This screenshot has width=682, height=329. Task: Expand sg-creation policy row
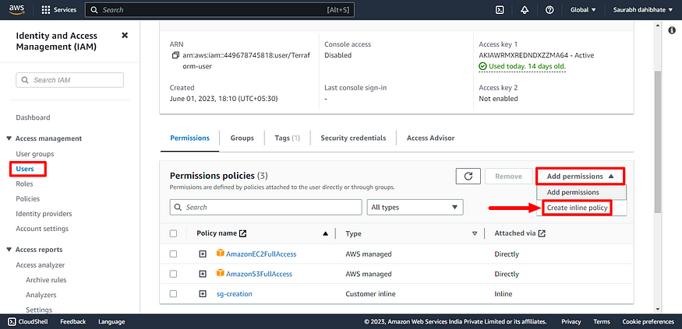(202, 294)
